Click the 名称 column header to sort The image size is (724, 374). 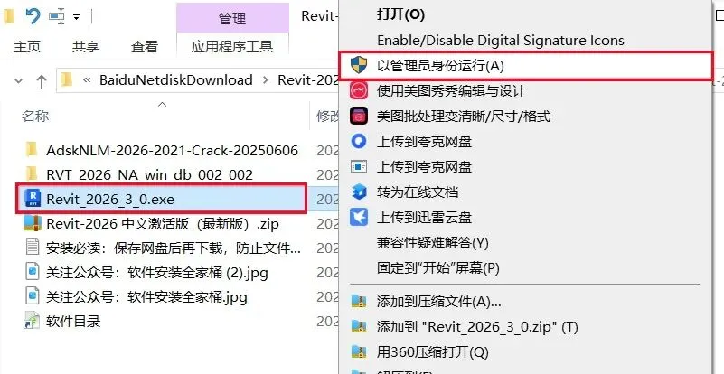click(x=35, y=116)
